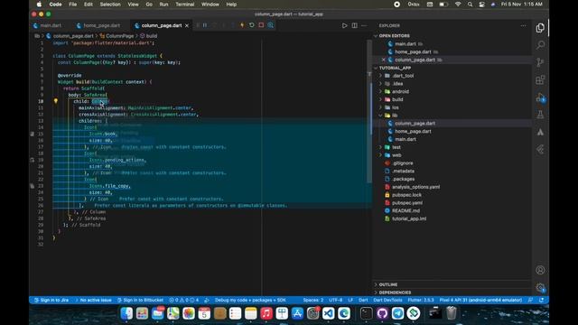This screenshot has width=578, height=325.
Task: Open the Go menu
Action: pos(149,5)
